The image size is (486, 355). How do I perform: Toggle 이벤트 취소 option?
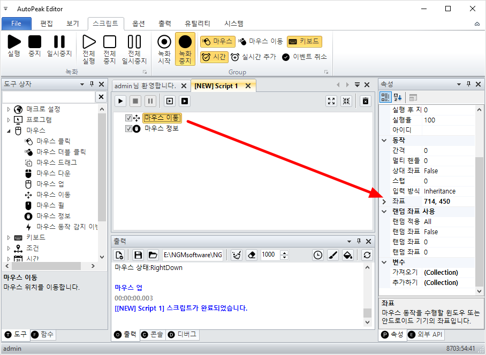(x=305, y=57)
